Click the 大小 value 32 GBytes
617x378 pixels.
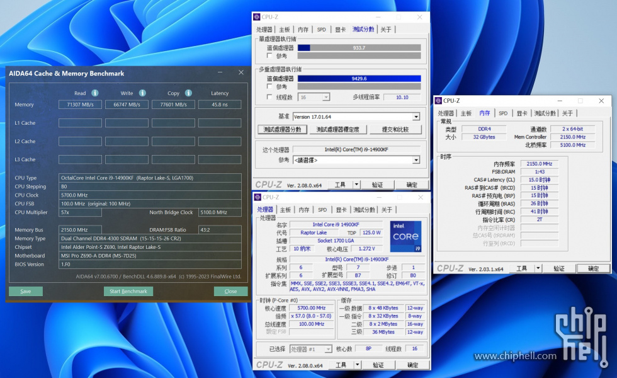coord(484,137)
